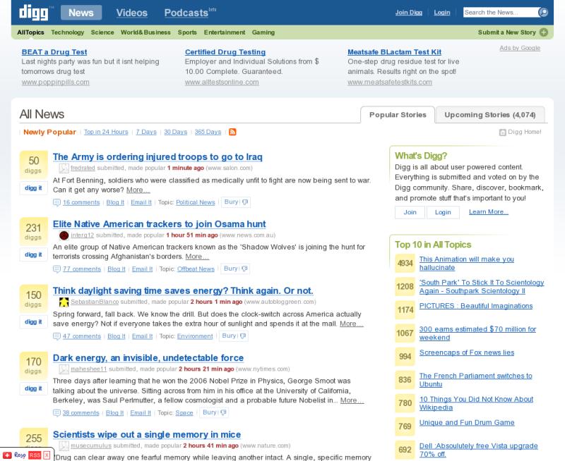Select the AllTopics category

pos(30,32)
